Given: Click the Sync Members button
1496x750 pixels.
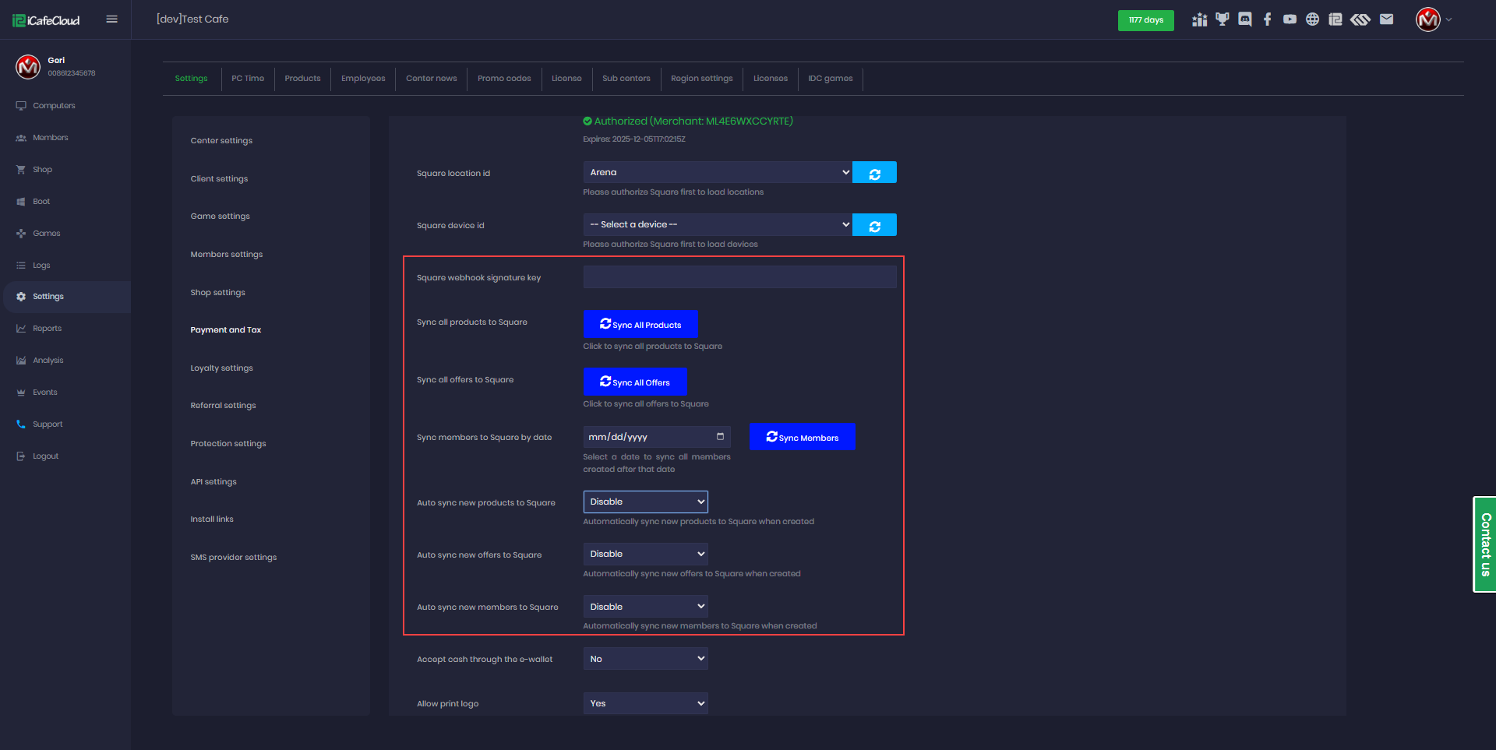Looking at the screenshot, I should click(x=802, y=437).
